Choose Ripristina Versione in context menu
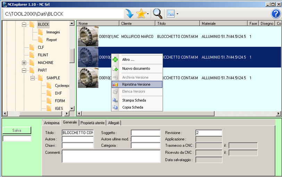 (137, 85)
